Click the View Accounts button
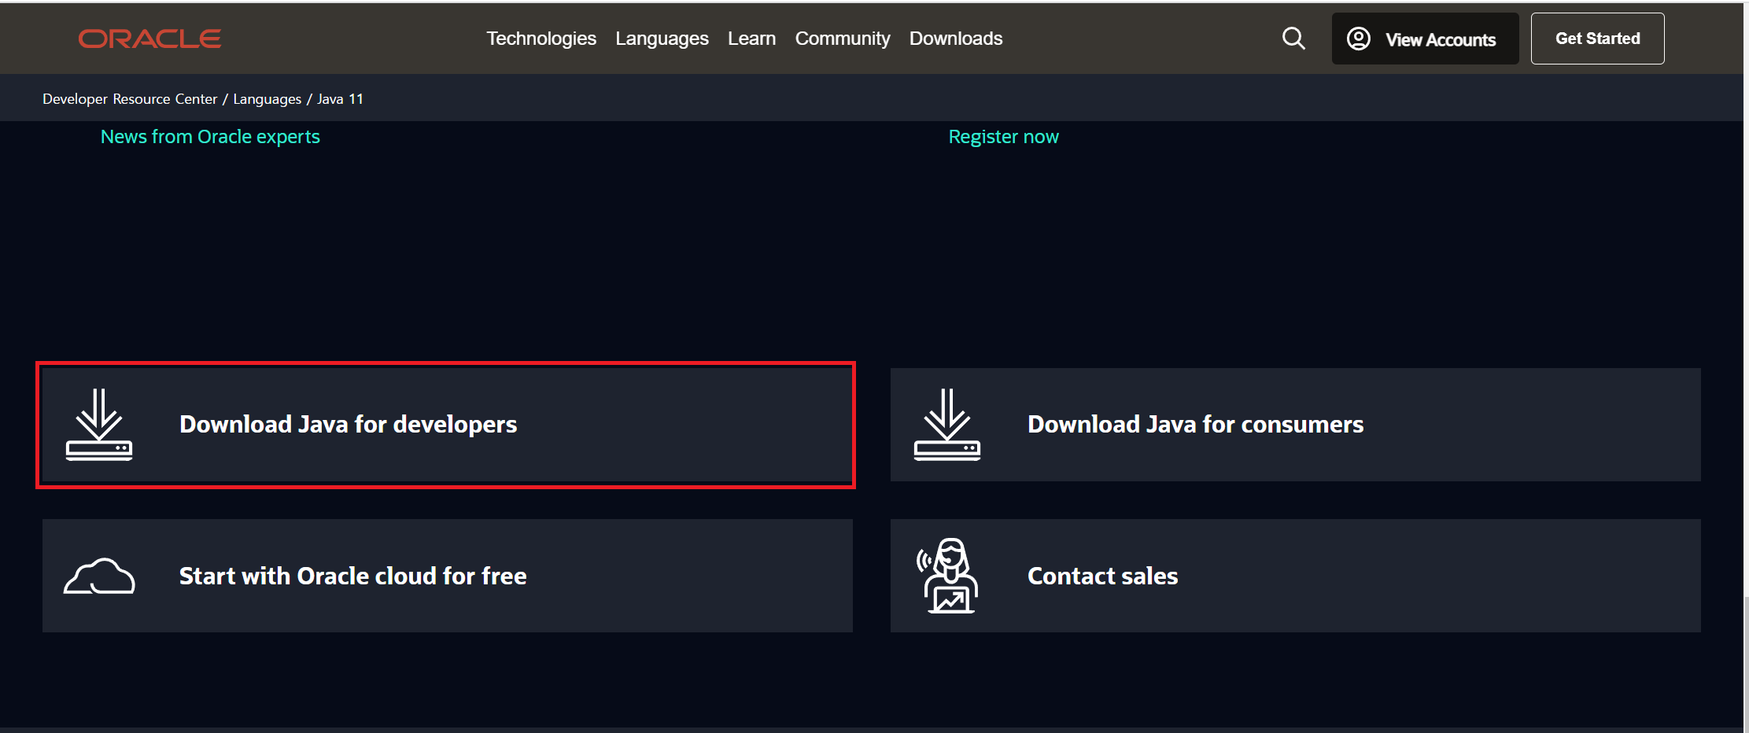Viewport: 1749px width, 733px height. (1425, 39)
